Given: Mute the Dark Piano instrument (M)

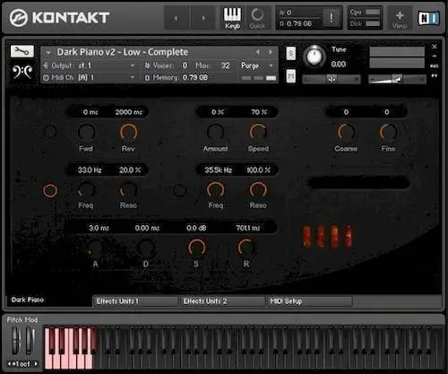Looking at the screenshot, I should tap(291, 76).
